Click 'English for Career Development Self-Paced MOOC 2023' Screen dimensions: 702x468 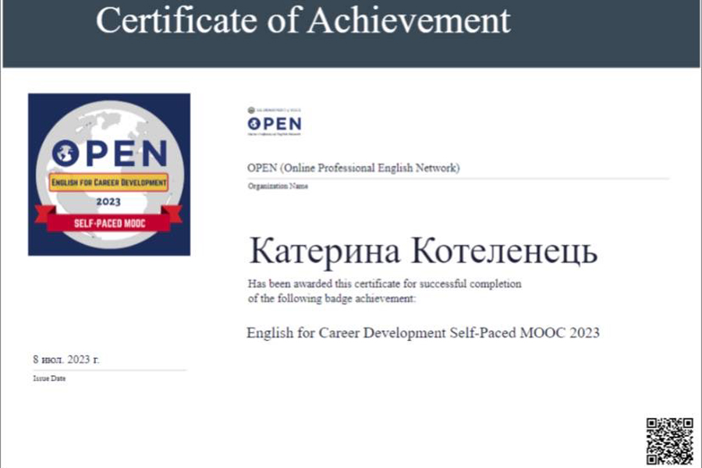point(423,333)
